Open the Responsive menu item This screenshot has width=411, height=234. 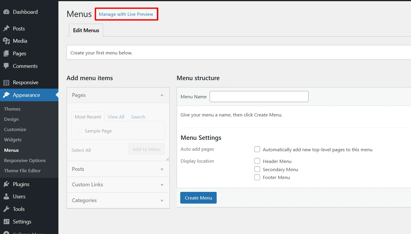pos(29,82)
